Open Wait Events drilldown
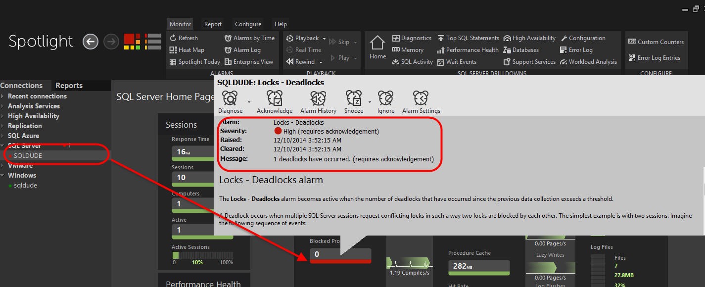Screen dimensions: 705x287 [x=457, y=62]
